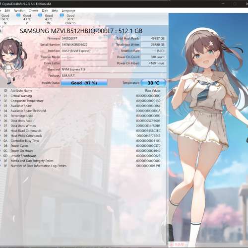Click the Firmware value field
Viewport: 248px width, 248px height.
click(x=84, y=38)
